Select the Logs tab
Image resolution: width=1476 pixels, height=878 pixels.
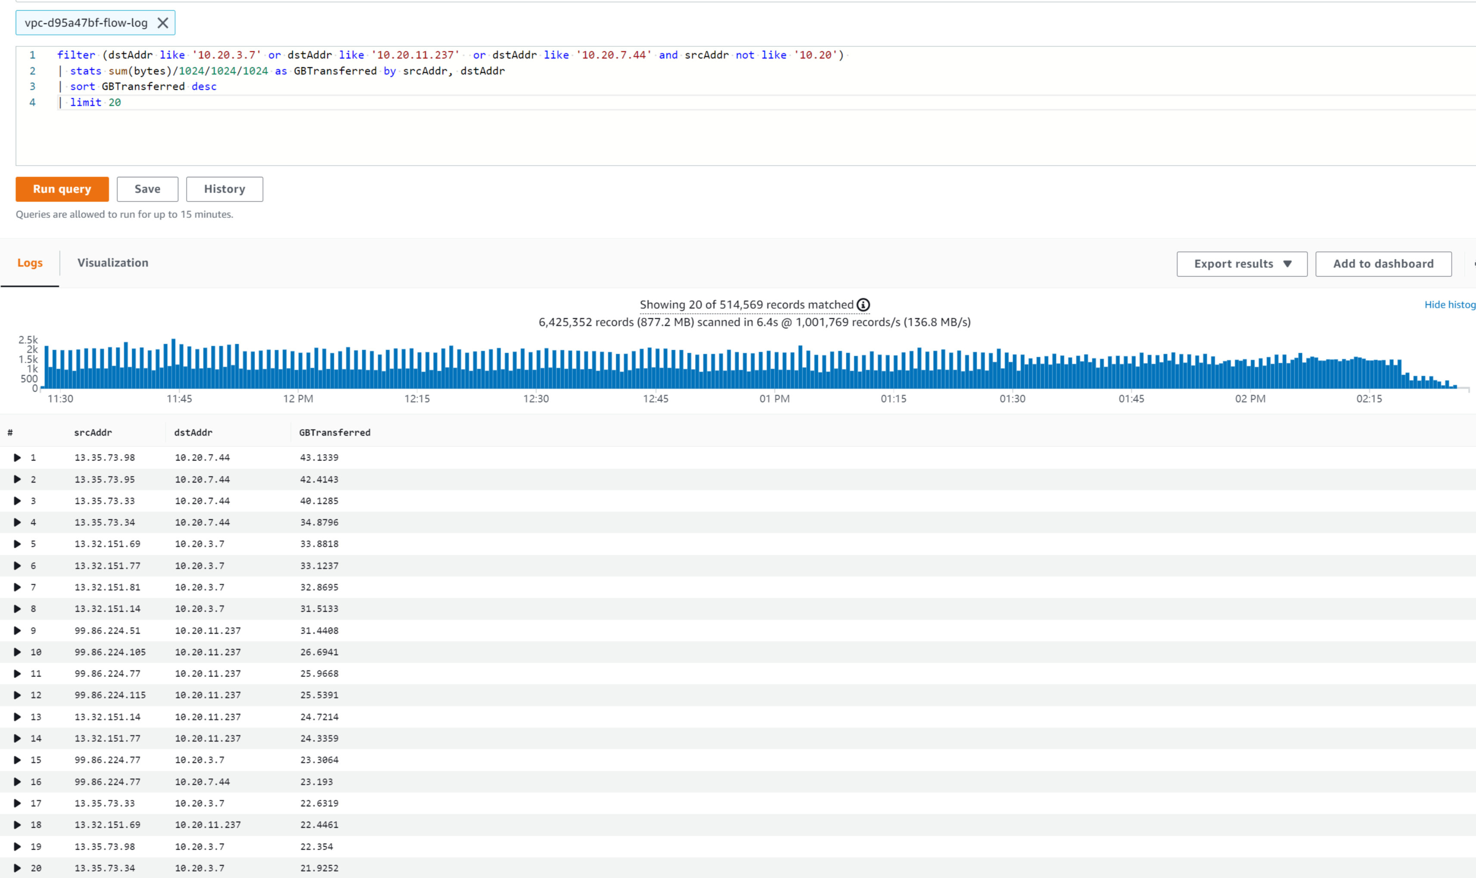(30, 263)
